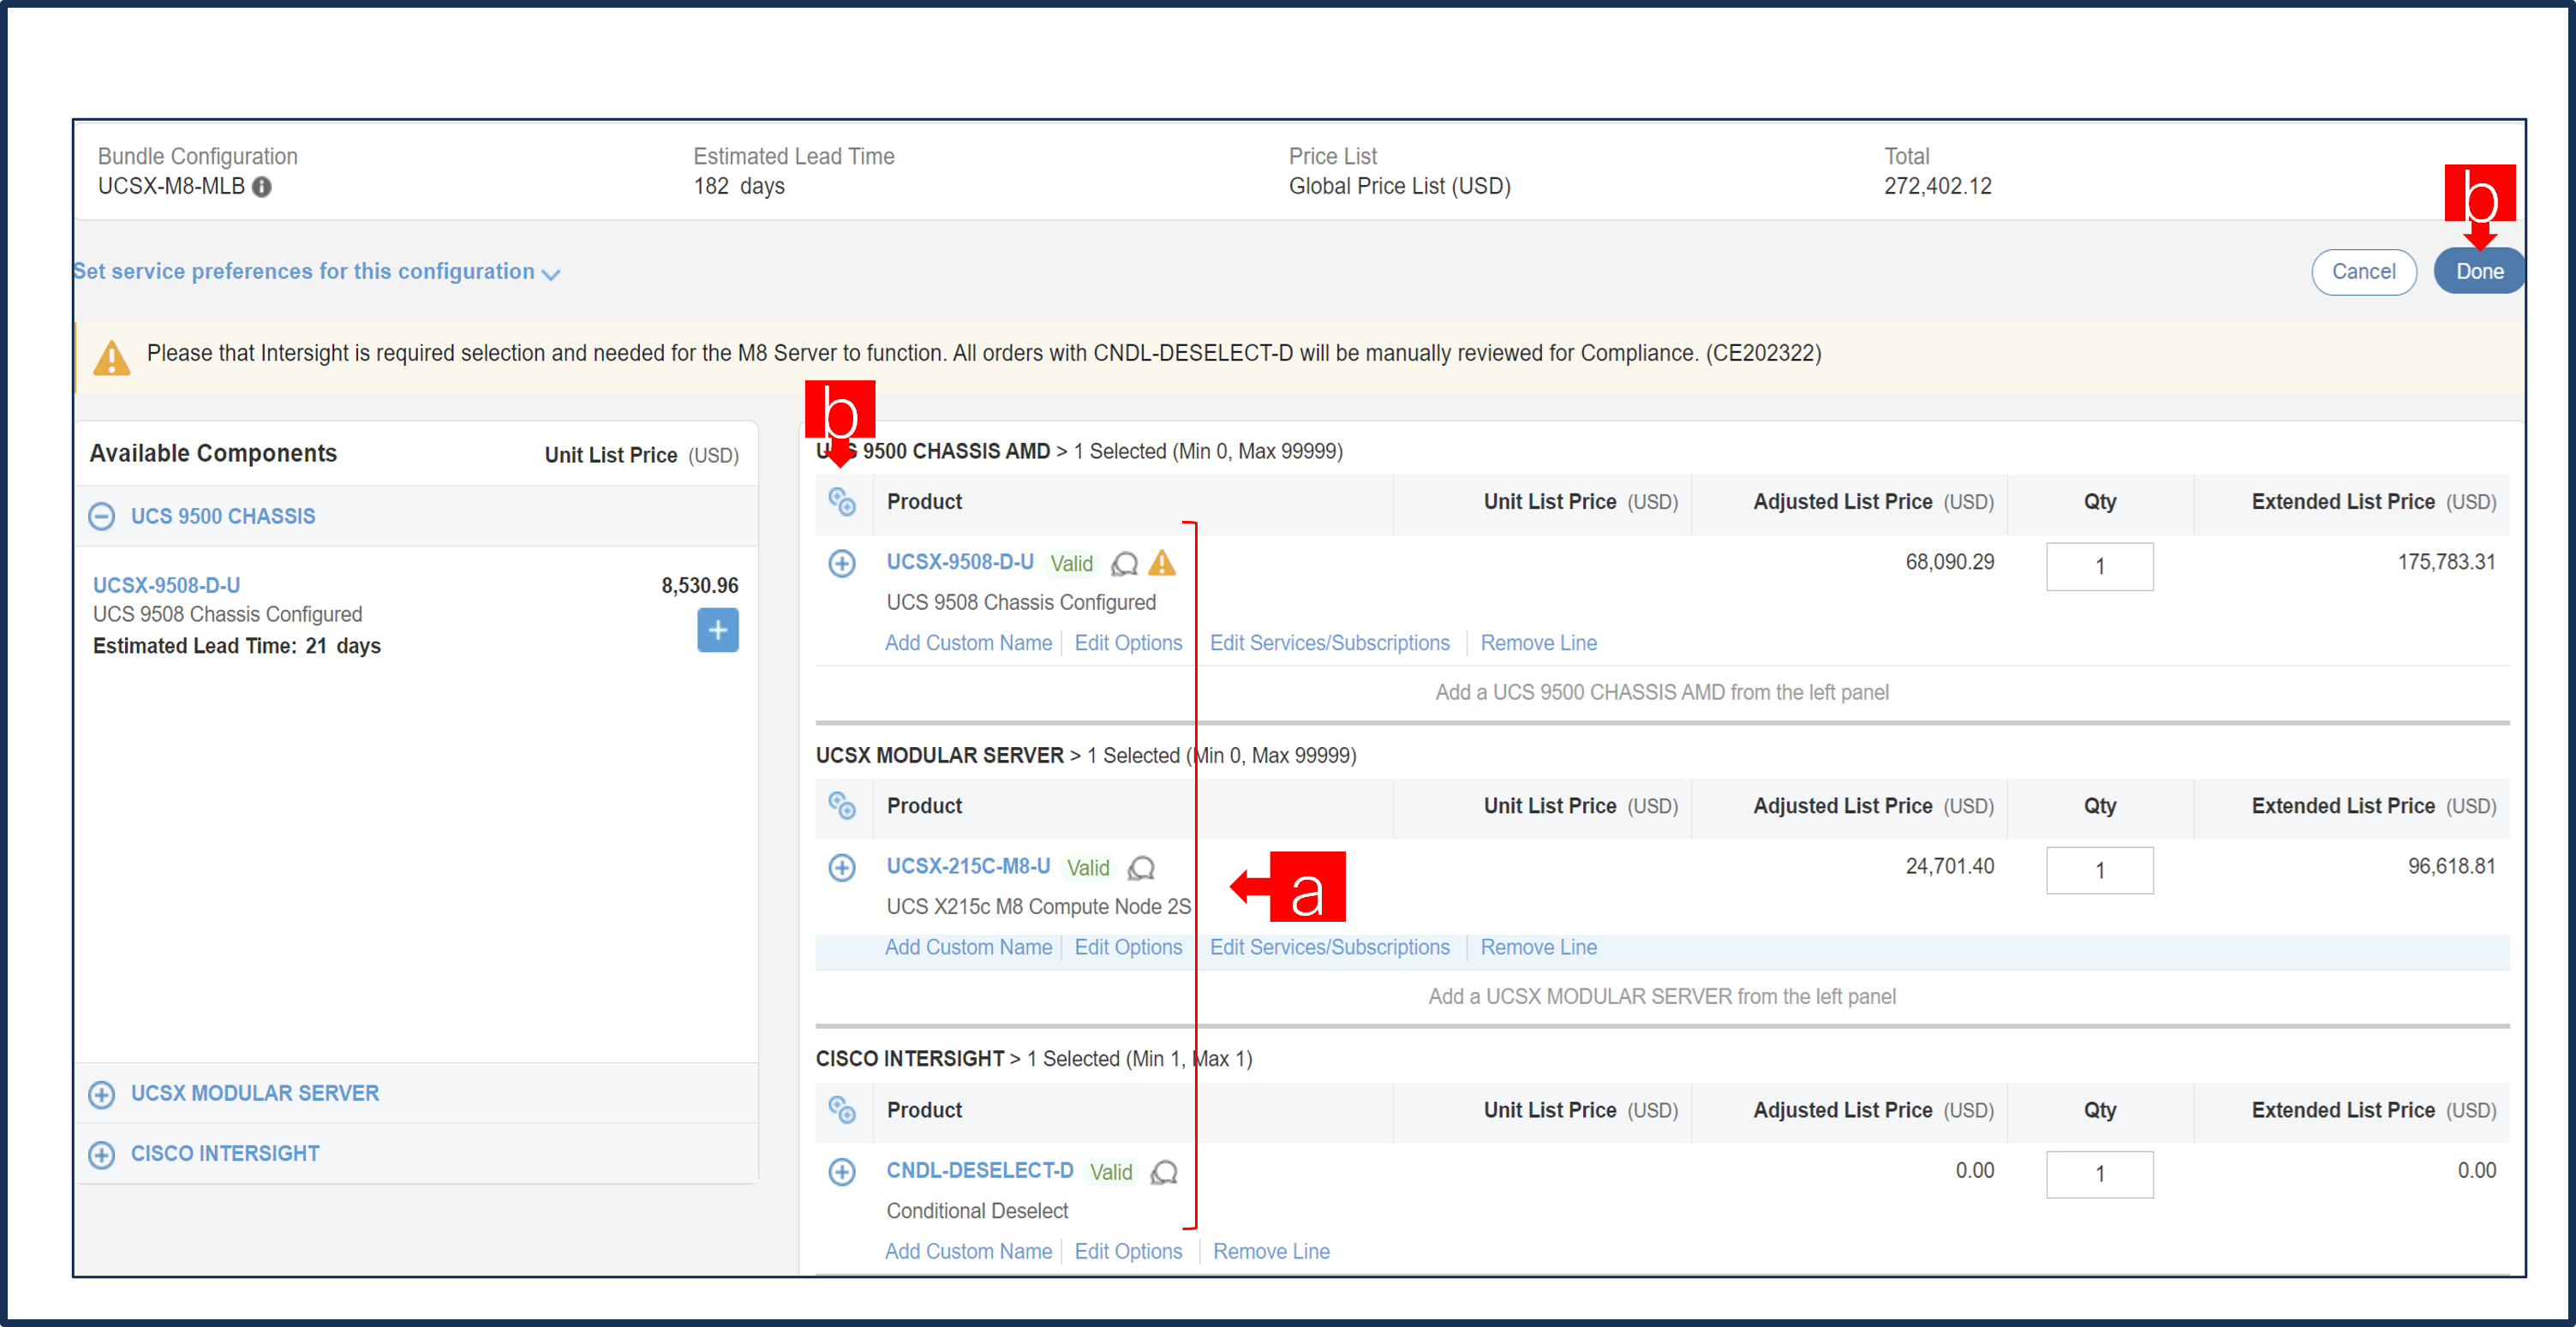Click expand-all icon in UCSX MODULAR SERVER table header
2576x1327 pixels.
(x=842, y=806)
